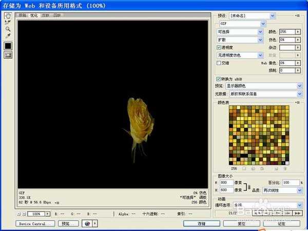Toggle the 转换为 sRGB checkbox

click(219, 79)
